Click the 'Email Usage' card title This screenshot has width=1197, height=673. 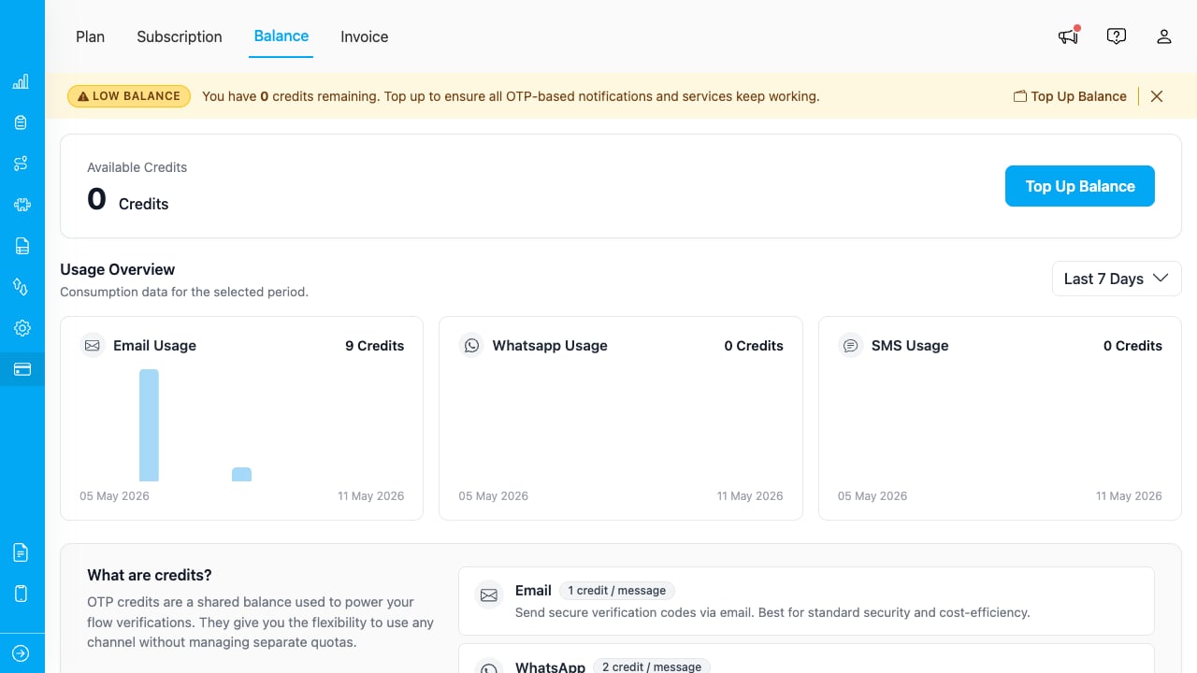tap(154, 346)
